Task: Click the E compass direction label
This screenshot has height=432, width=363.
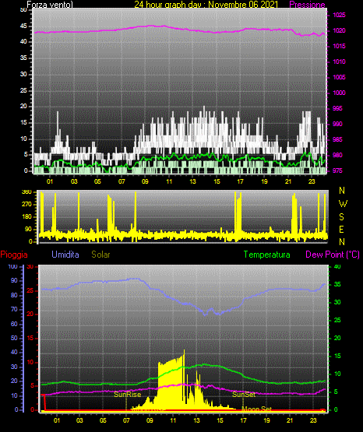Action: pos(341,229)
